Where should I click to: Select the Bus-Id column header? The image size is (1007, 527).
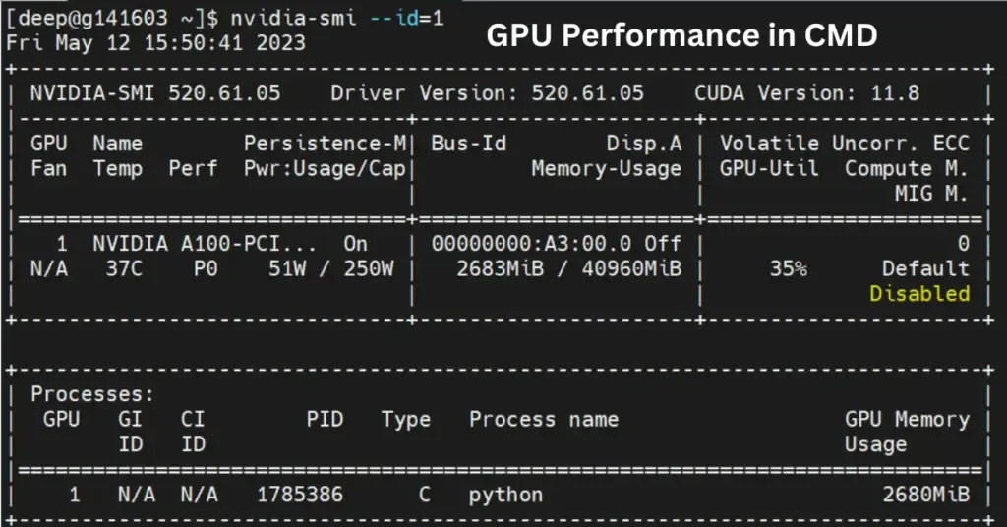click(469, 144)
